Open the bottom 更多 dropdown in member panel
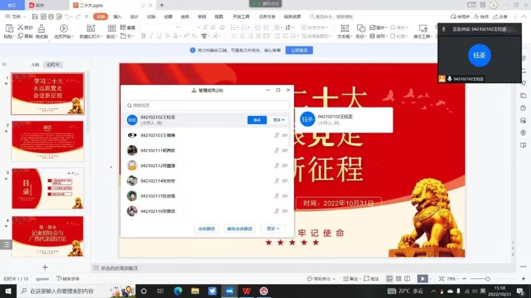 pos(272,229)
